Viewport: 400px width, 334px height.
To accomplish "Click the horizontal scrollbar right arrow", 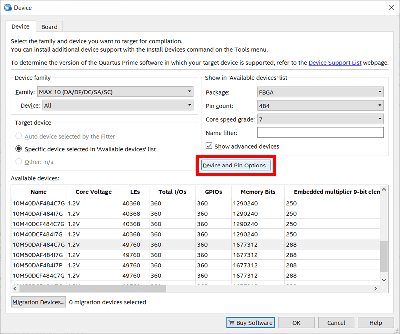I will click(x=376, y=288).
